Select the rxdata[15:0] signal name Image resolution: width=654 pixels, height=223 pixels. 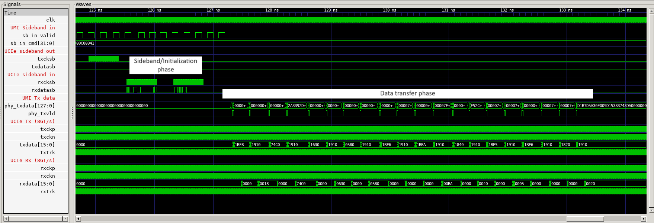click(37, 184)
